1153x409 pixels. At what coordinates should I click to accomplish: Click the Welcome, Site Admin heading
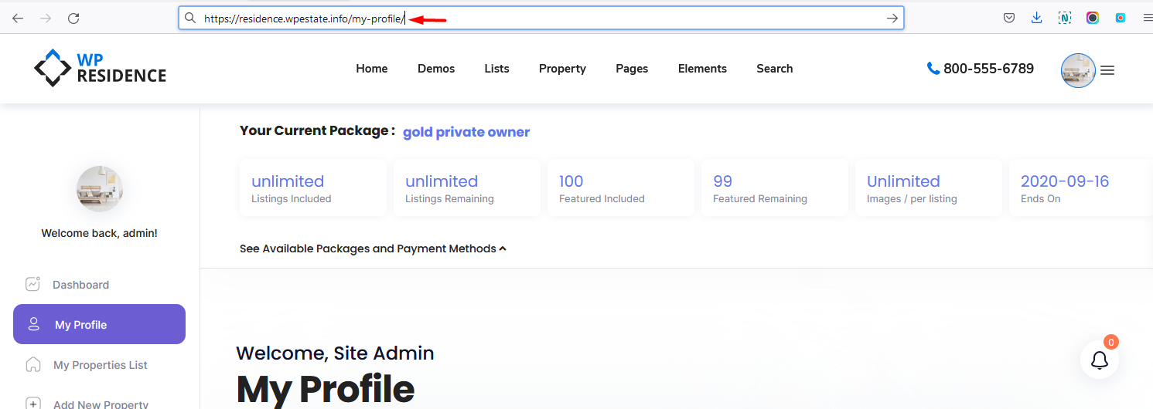(335, 353)
